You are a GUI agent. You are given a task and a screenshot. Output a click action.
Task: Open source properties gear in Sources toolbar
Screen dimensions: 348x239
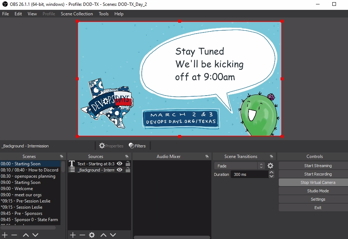pyautogui.click(x=92, y=235)
